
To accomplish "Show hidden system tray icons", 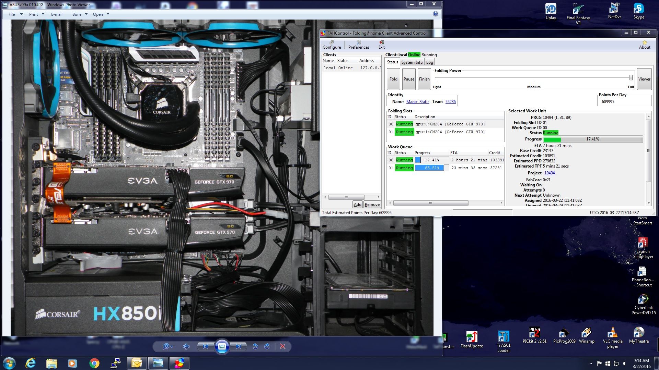I will (x=591, y=363).
